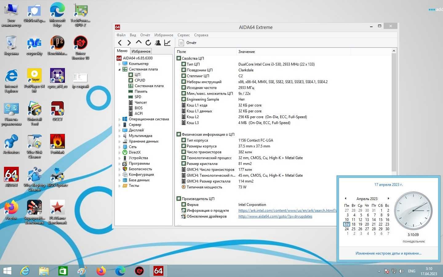
Task: Select BIOS in the tree
Action: click(138, 108)
